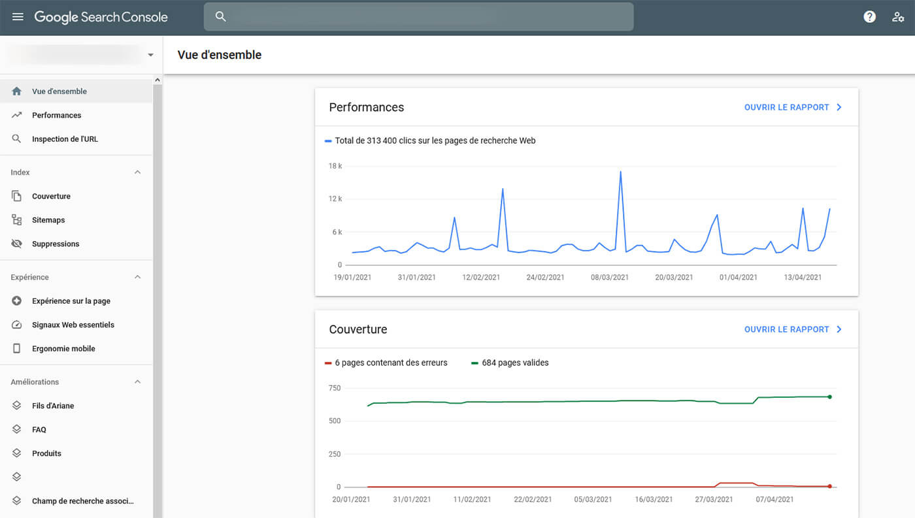Click the home icon beside Vue d'ensemble
Viewport: 915px width, 518px height.
tap(17, 91)
